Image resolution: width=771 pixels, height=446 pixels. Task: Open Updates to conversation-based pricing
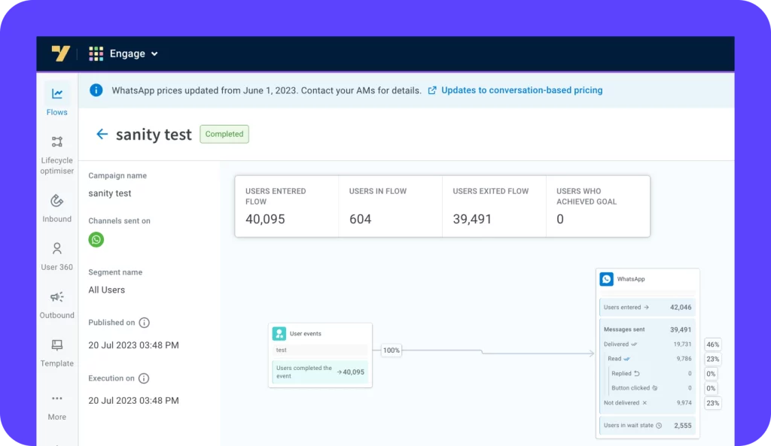pos(523,90)
